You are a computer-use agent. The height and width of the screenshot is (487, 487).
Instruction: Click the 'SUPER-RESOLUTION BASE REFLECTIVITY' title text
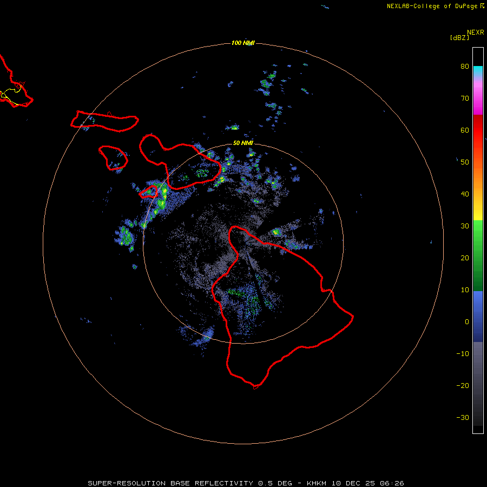click(x=170, y=483)
